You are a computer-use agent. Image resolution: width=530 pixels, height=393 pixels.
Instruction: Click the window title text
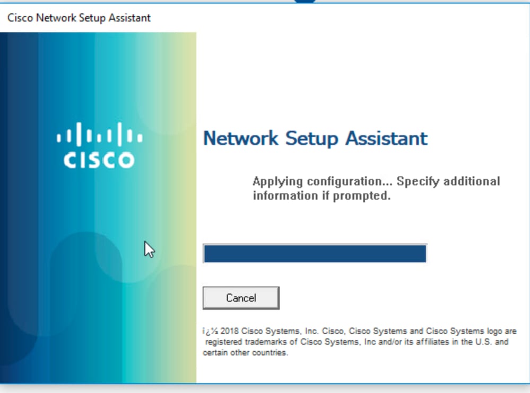(79, 17)
